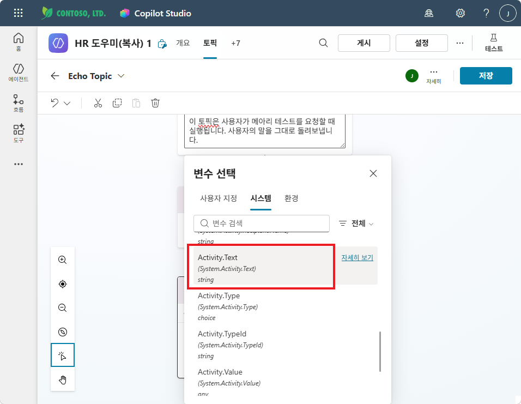Image resolution: width=521 pixels, height=404 pixels.
Task: Open Flows (흐름) in sidebar
Action: (x=19, y=103)
